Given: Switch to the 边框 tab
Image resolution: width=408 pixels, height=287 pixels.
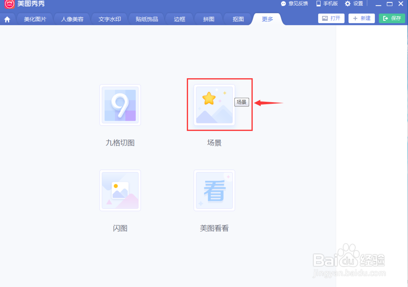Looking at the screenshot, I should click(x=179, y=18).
